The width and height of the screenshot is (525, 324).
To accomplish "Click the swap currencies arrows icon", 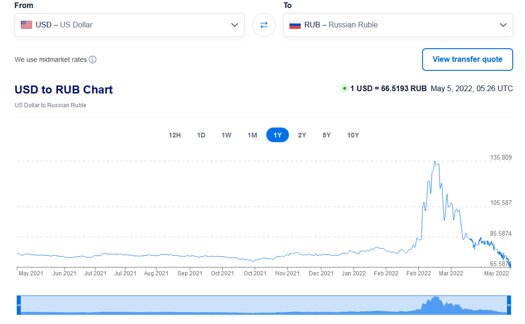I will coord(264,25).
